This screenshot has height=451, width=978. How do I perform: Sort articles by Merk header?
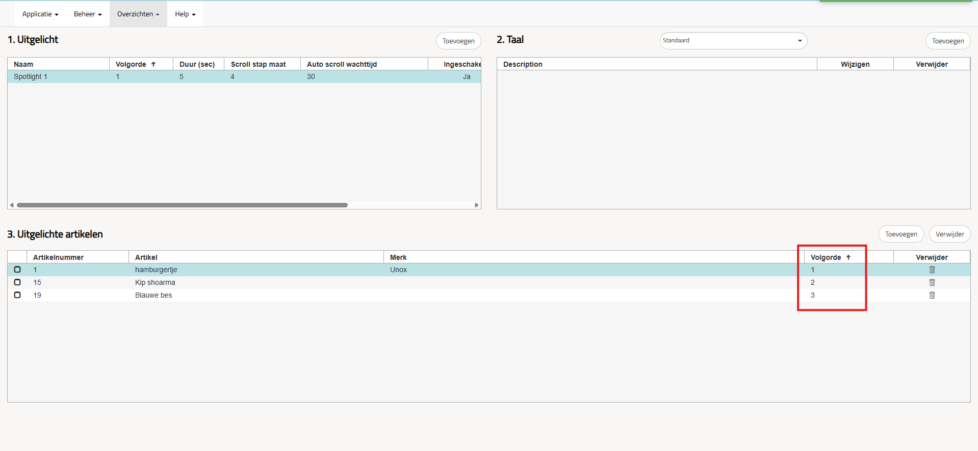(x=594, y=257)
